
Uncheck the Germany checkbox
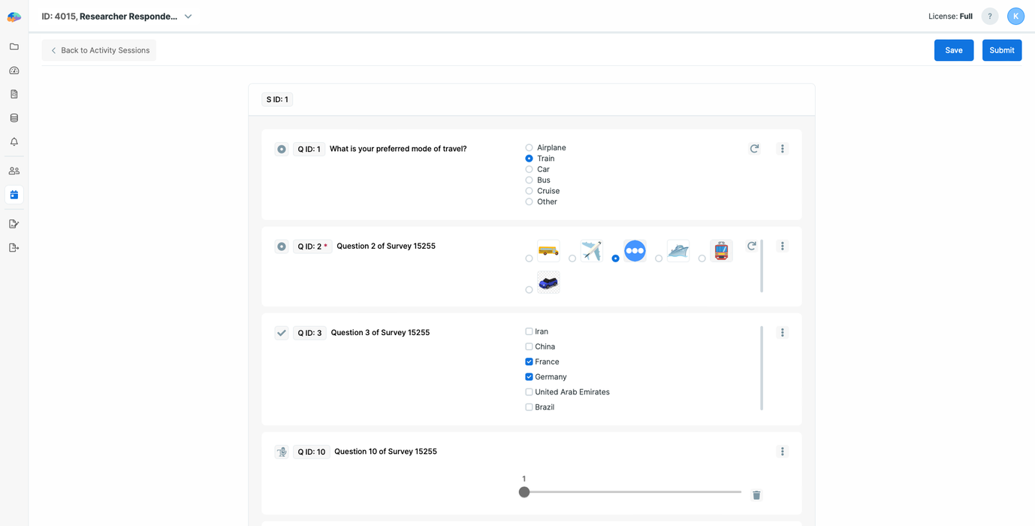pyautogui.click(x=529, y=377)
